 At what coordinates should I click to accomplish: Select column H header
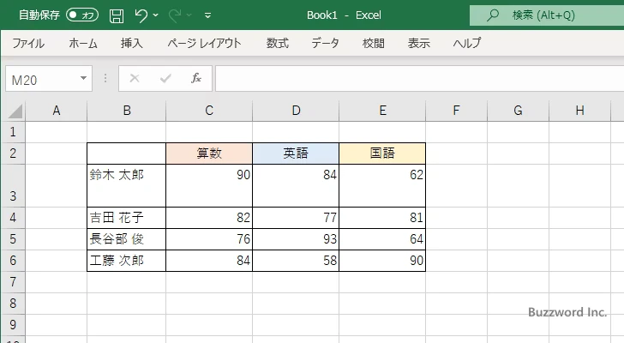point(579,111)
